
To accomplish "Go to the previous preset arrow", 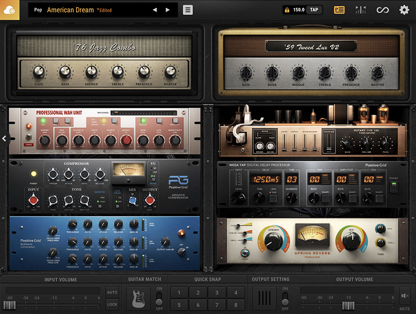I will (x=155, y=10).
